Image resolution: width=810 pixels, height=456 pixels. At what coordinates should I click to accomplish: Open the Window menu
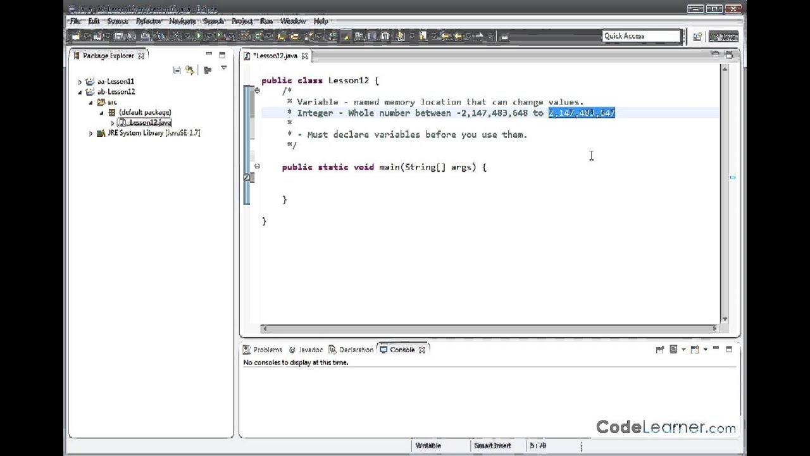293,21
